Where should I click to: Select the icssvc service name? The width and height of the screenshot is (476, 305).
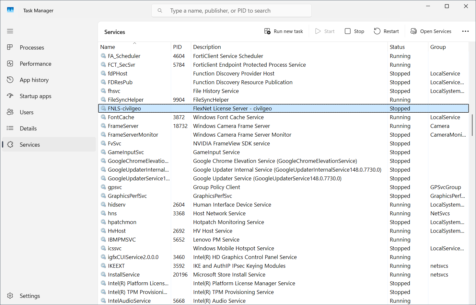pyautogui.click(x=115, y=248)
